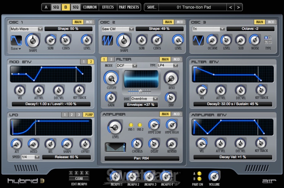Click the OSC 3 triangle waveform icon
The height and width of the screenshot is (188, 284).
point(198,40)
